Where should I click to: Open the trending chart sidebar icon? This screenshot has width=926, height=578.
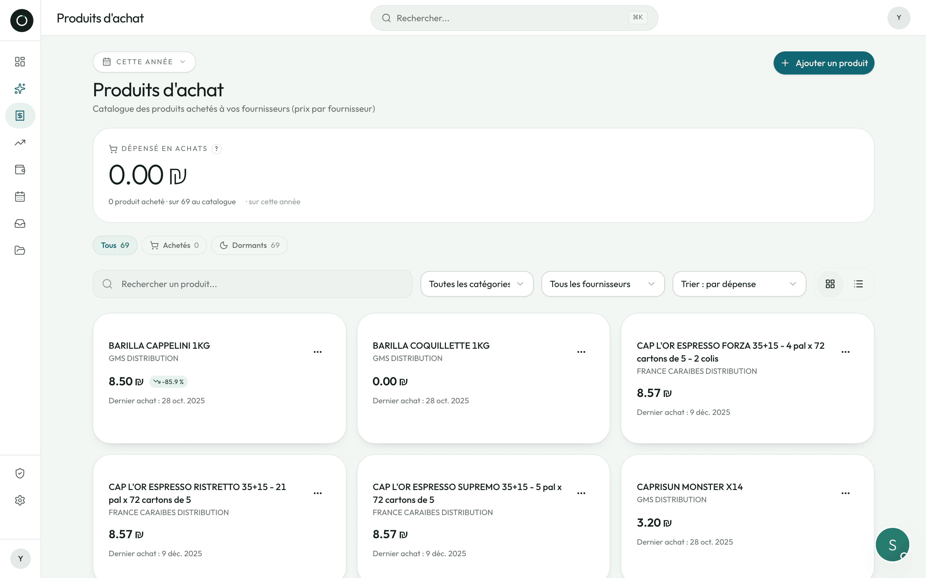pyautogui.click(x=20, y=143)
